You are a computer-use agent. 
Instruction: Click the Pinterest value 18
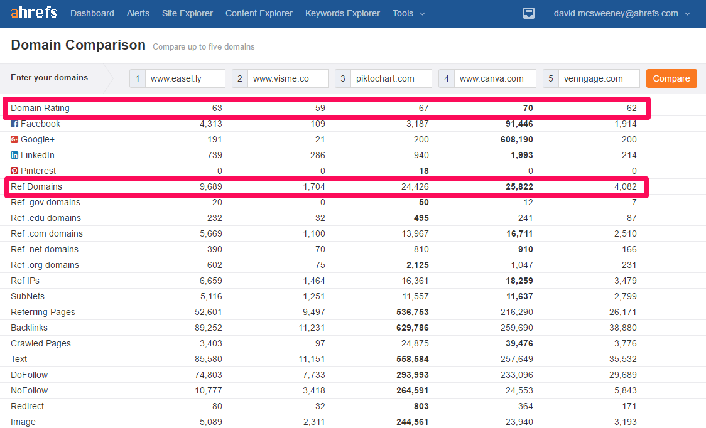pyautogui.click(x=424, y=171)
